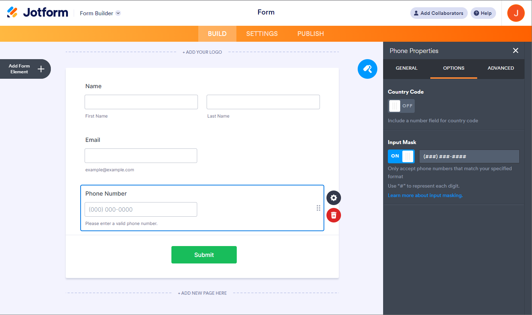Open Learn more about input masking link
532x315 pixels.
[x=425, y=195]
